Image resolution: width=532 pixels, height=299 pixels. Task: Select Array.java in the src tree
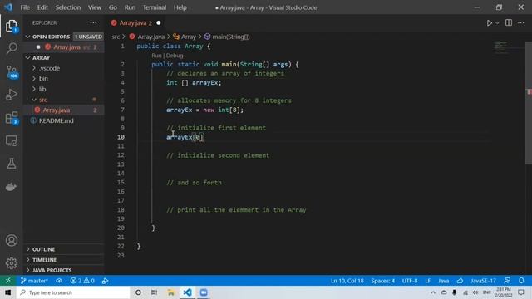[x=57, y=110]
